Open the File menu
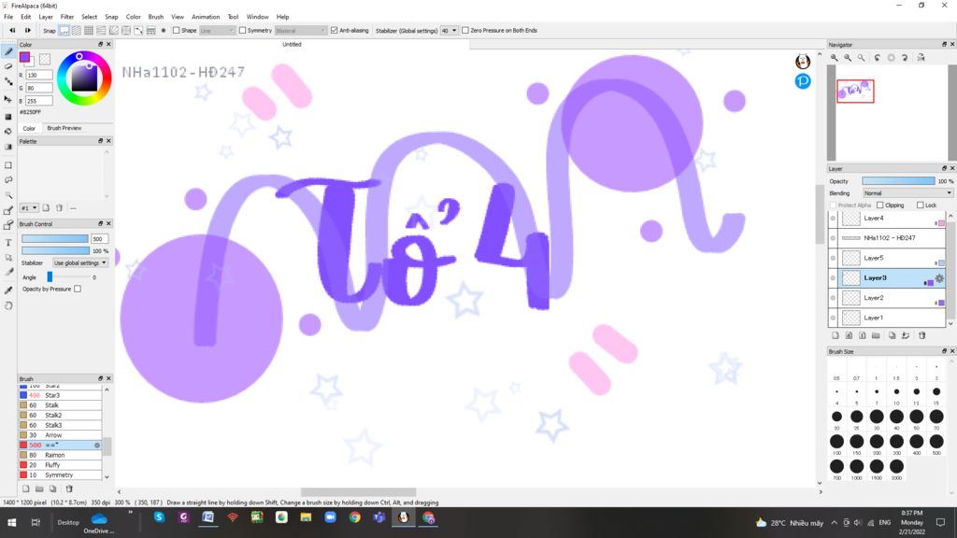This screenshot has height=538, width=957. [8, 17]
